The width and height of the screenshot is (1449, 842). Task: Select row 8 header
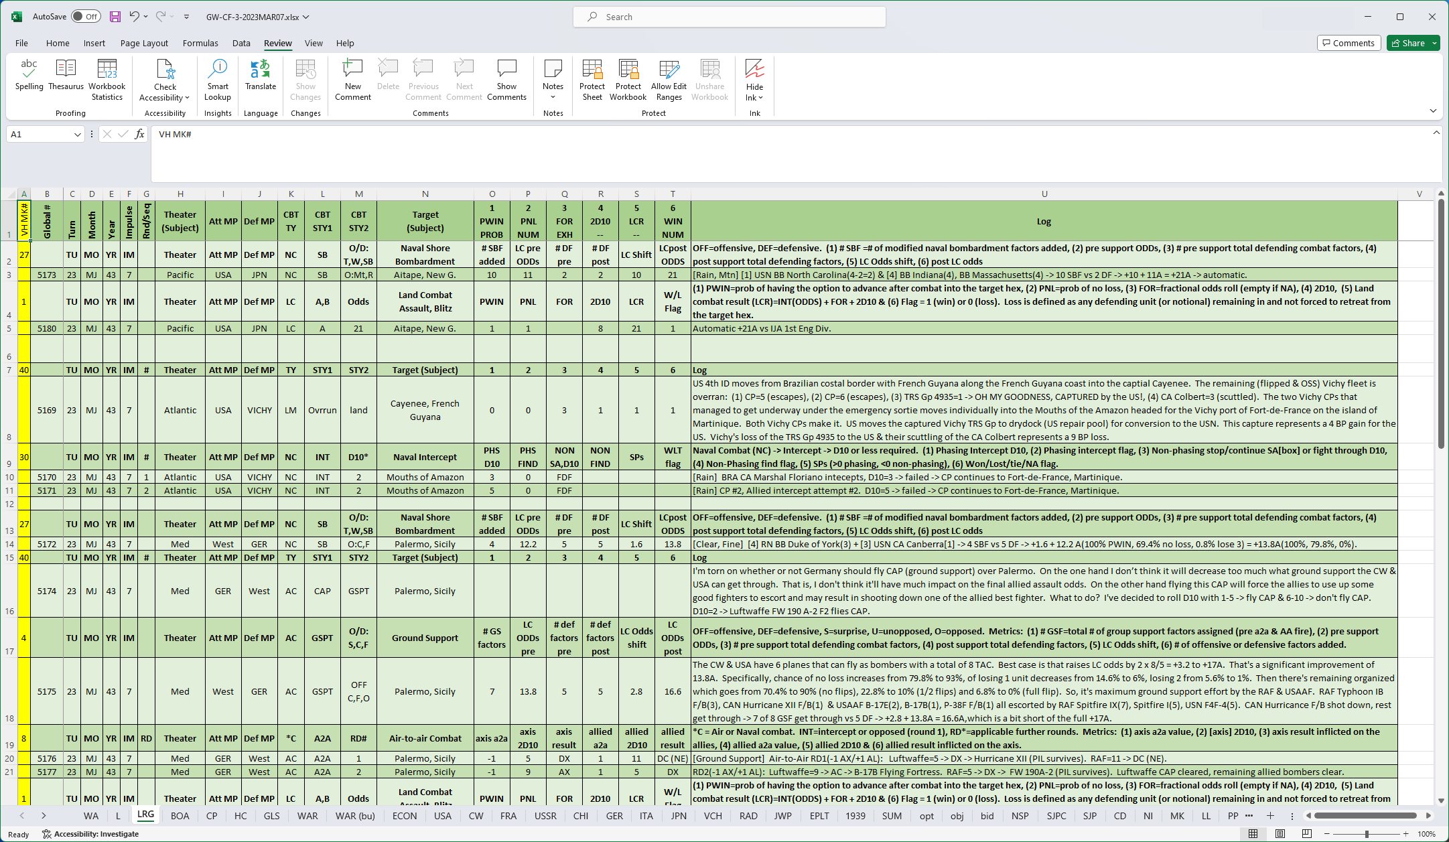pyautogui.click(x=9, y=409)
